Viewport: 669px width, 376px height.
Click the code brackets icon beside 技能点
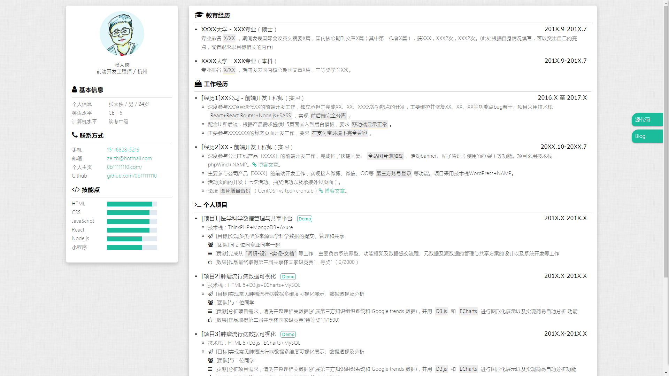76,189
